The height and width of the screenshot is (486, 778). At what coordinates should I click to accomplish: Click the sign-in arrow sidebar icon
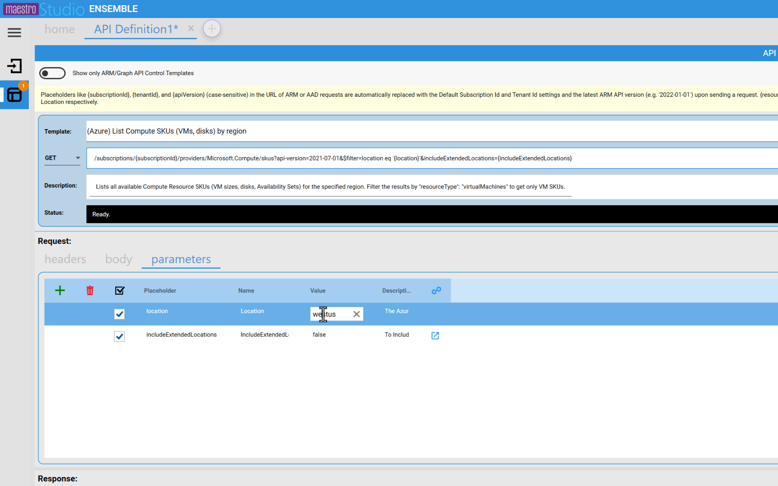[x=14, y=66]
